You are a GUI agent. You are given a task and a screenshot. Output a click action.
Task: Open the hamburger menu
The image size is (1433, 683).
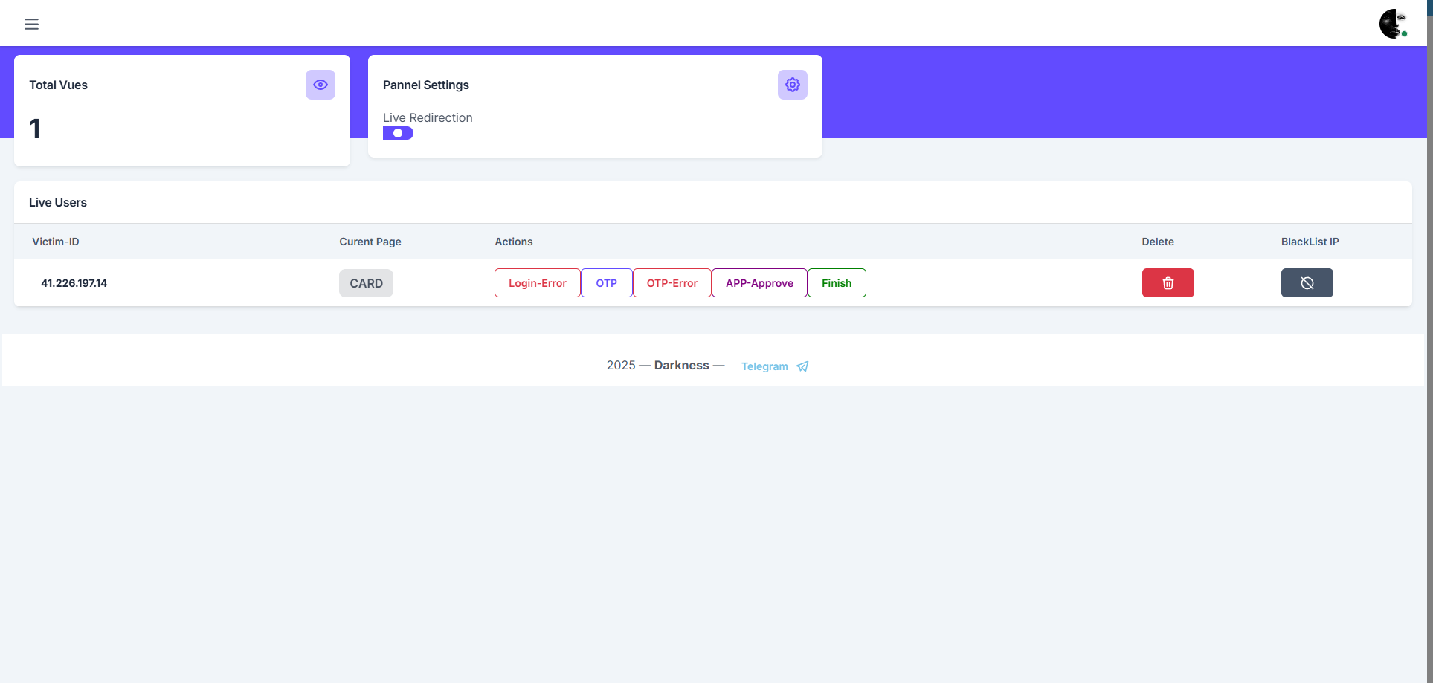pyautogui.click(x=31, y=24)
